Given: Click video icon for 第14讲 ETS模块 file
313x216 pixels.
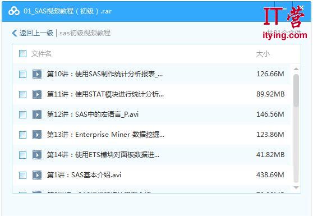Looking at the screenshot, I should coord(37,155).
